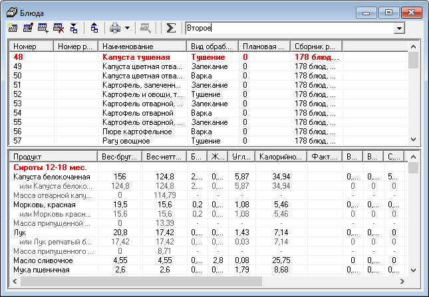
Task: Select the 'Пюре картофельное' dish row
Action: [142, 132]
